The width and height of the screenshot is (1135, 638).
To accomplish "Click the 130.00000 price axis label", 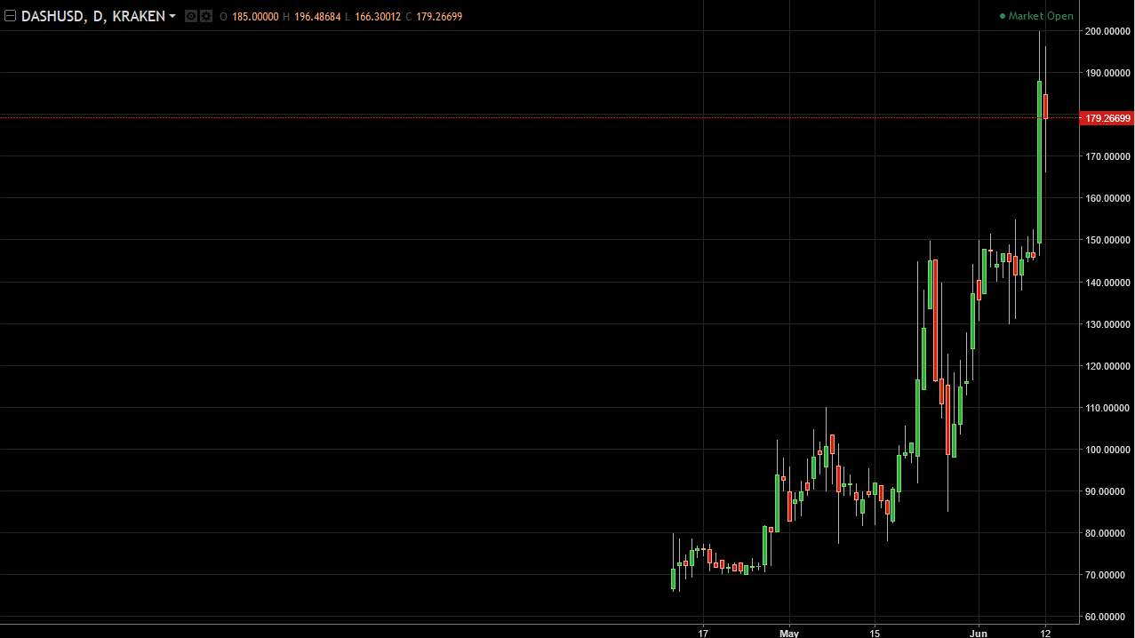I will click(x=1107, y=324).
